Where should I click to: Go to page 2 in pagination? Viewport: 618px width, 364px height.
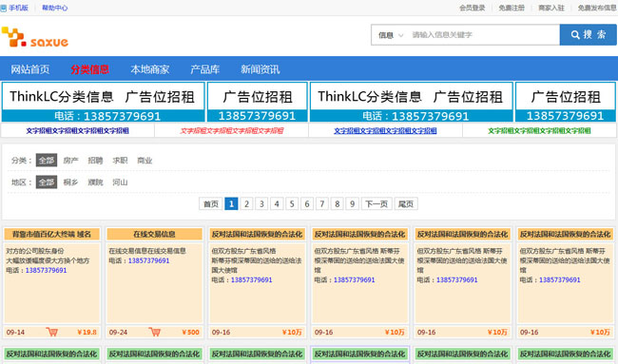click(247, 203)
